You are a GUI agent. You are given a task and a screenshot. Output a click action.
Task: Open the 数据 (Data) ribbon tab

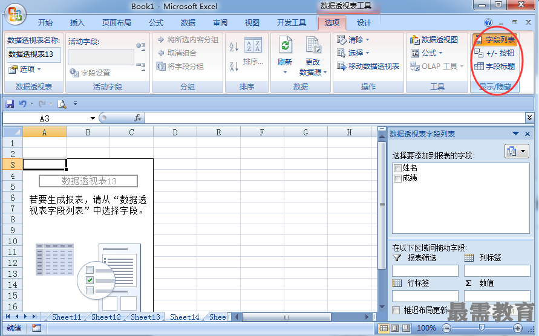coord(188,23)
